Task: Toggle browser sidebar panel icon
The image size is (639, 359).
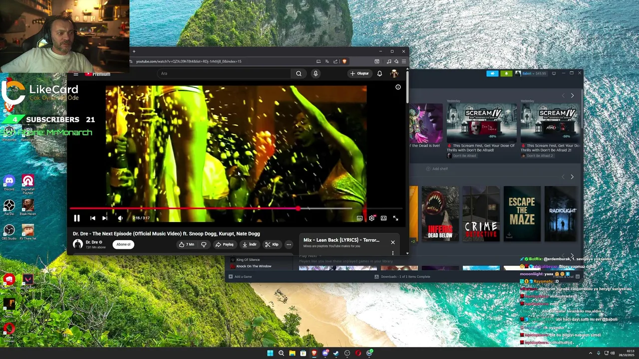Action: (377, 61)
